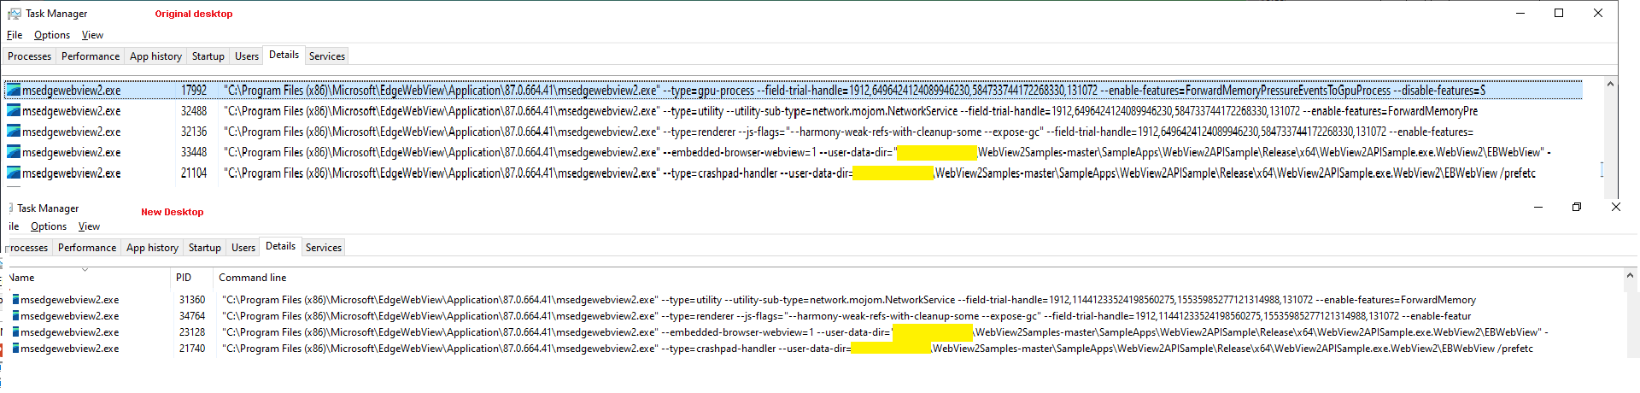This screenshot has width=1640, height=393.
Task: Switch to Services tab in lower Task Manager
Action: [324, 248]
